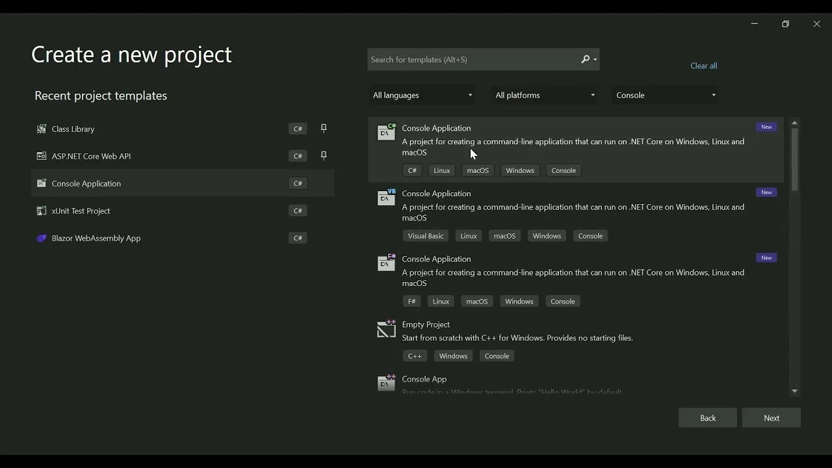Screen dimensions: 832x468
Task: Click the C++ Empty Project icon
Action: (x=386, y=329)
